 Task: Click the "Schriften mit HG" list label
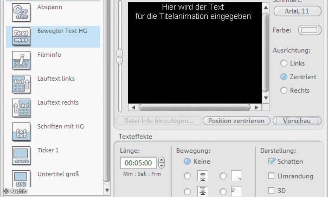pos(61,126)
